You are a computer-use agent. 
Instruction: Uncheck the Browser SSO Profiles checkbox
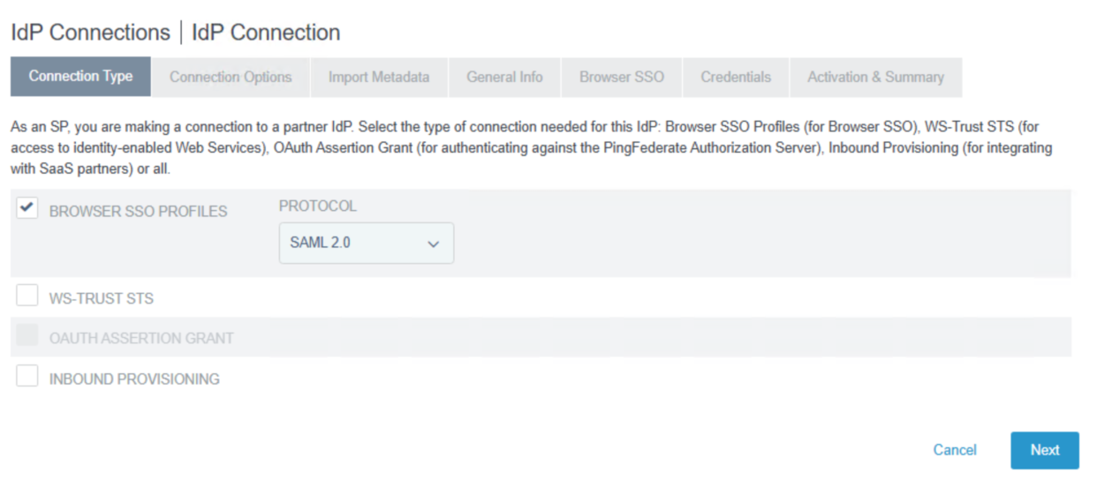pyautogui.click(x=27, y=208)
